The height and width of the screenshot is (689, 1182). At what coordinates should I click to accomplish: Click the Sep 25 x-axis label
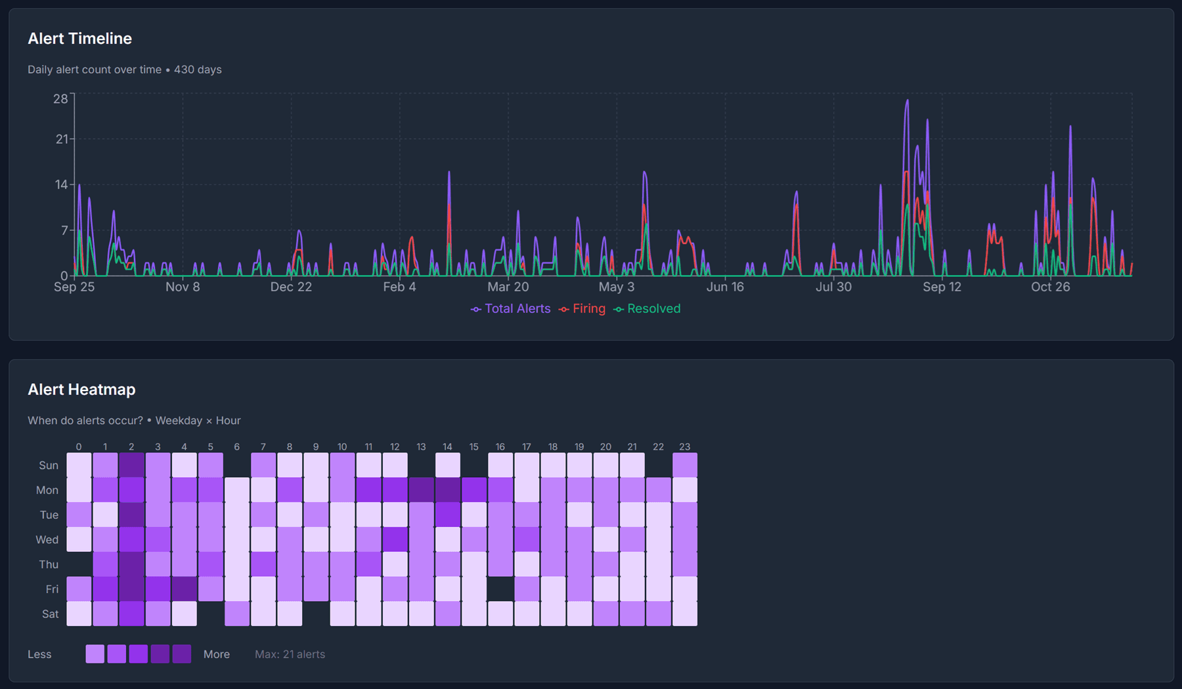click(x=74, y=287)
